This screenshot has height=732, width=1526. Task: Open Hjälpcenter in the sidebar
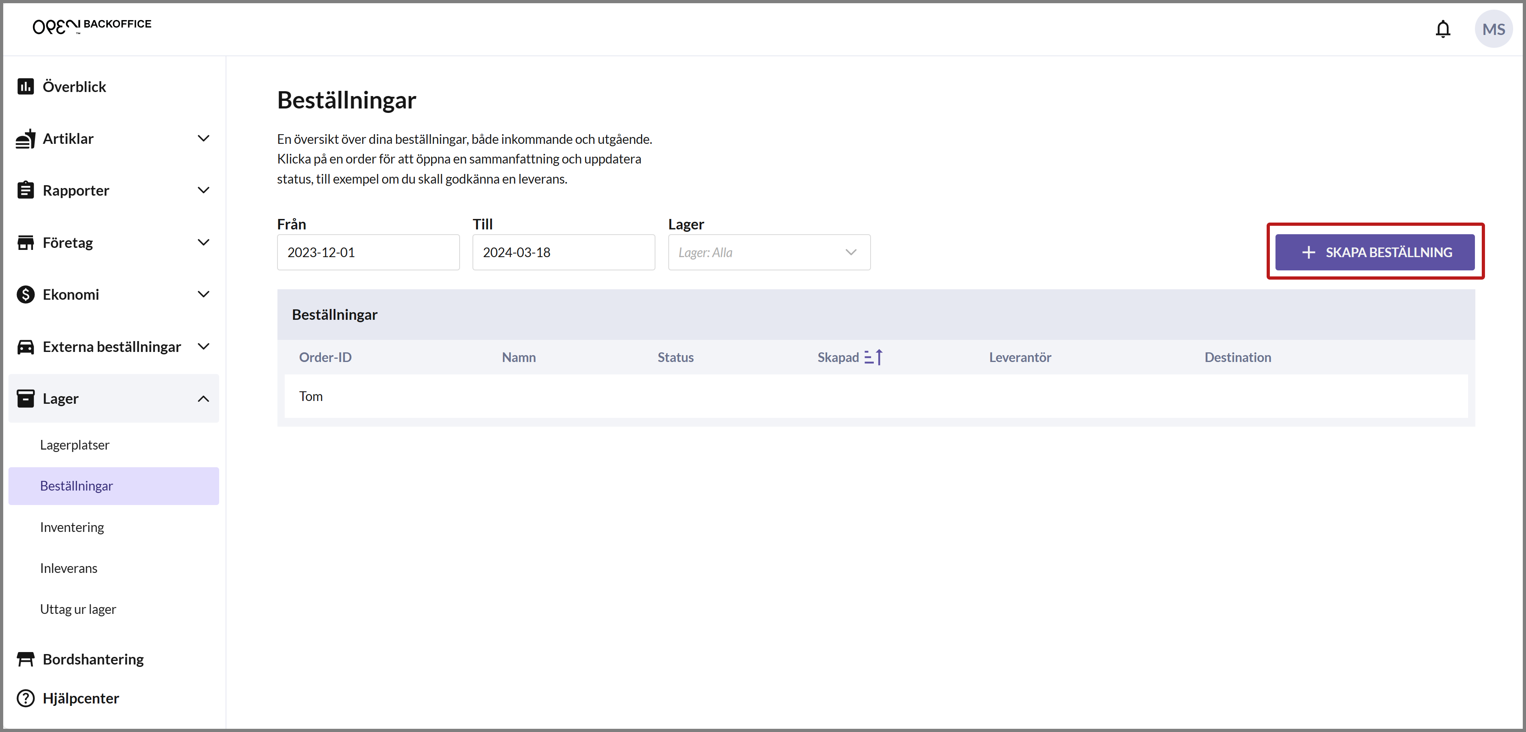pyautogui.click(x=80, y=698)
